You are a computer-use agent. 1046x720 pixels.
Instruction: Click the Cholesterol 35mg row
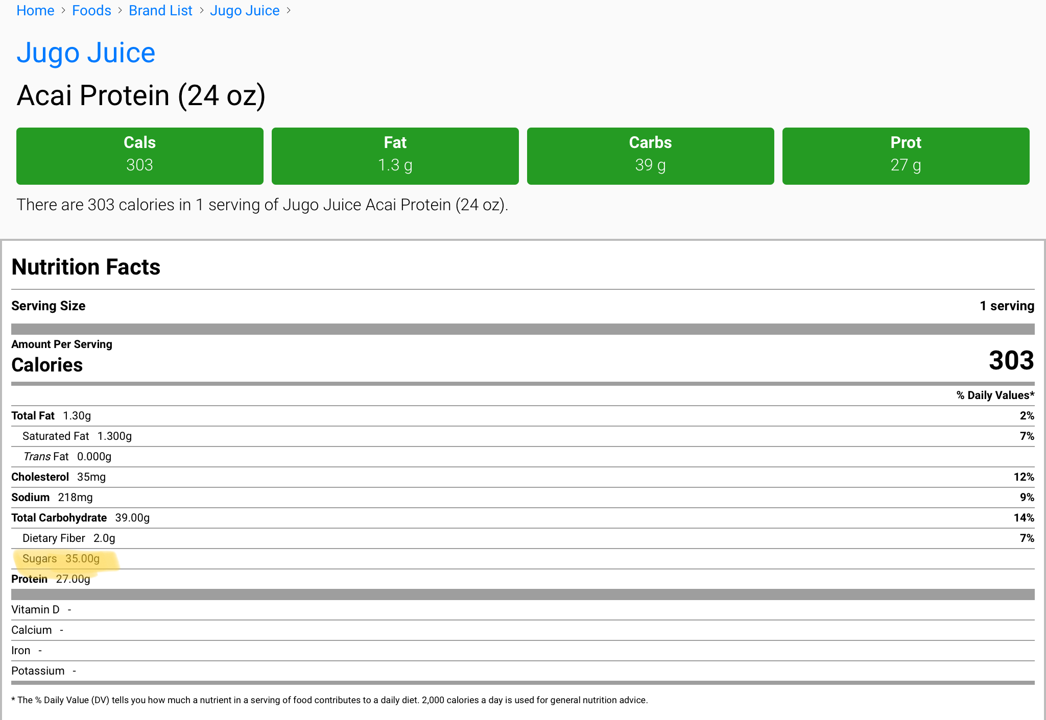coord(523,477)
